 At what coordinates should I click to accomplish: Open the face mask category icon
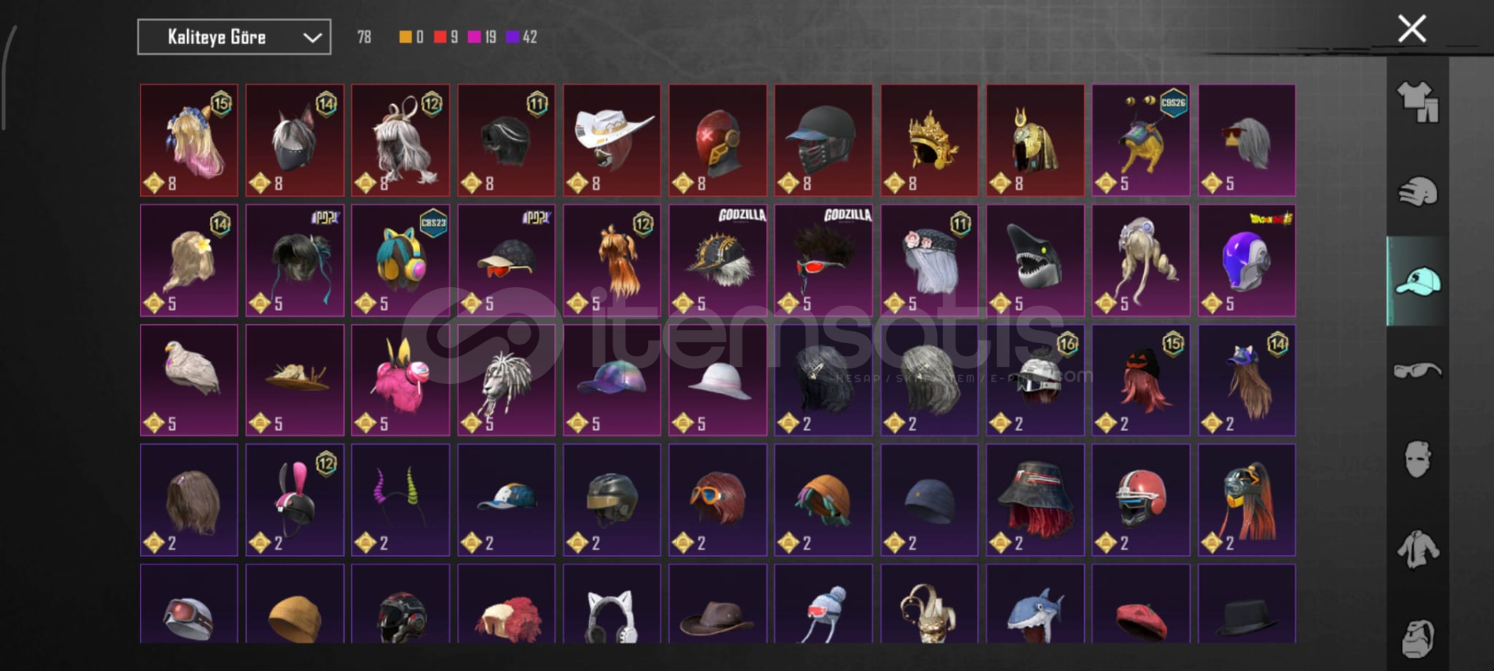1418,460
